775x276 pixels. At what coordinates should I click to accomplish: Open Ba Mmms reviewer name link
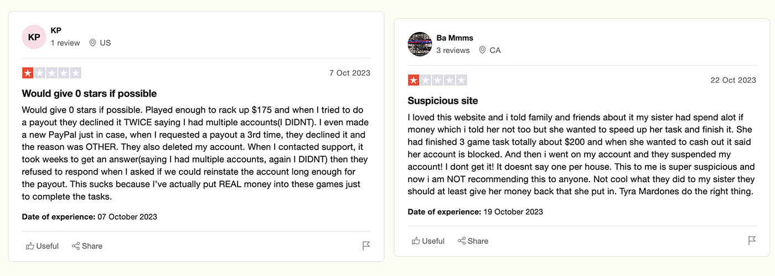454,38
